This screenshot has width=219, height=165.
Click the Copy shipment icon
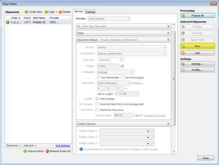point(46,12)
